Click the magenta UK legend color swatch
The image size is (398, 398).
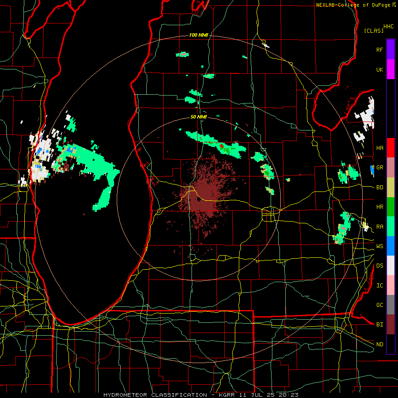coord(390,69)
